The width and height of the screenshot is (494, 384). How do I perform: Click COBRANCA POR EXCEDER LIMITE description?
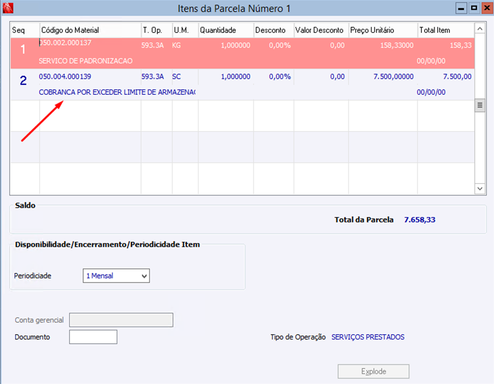pyautogui.click(x=117, y=92)
